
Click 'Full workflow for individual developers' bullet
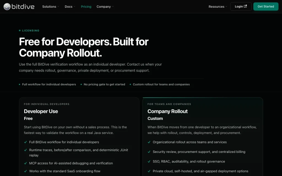pos(49,84)
